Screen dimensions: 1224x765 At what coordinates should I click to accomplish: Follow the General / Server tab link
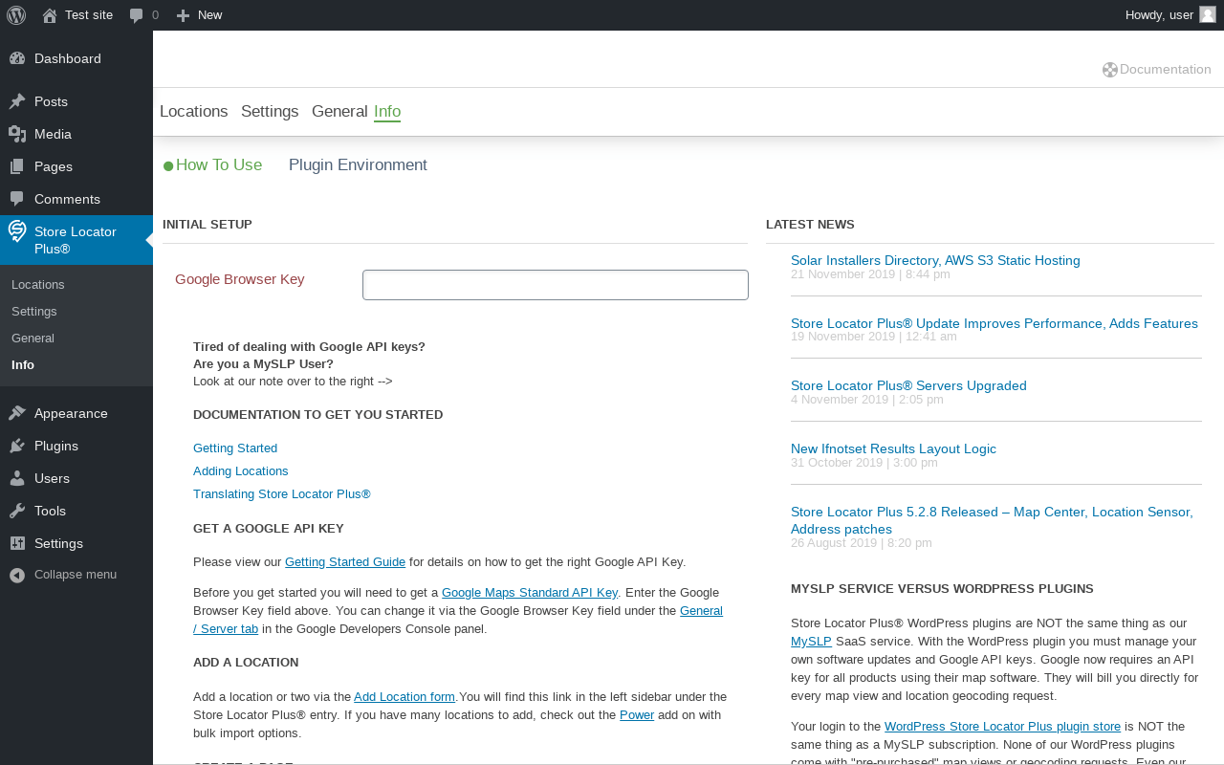tap(701, 611)
